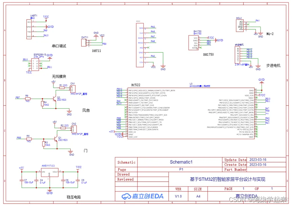The height and width of the screenshot is (206, 292).
Task: Click the black RC522 caption text
Action: click(136, 85)
